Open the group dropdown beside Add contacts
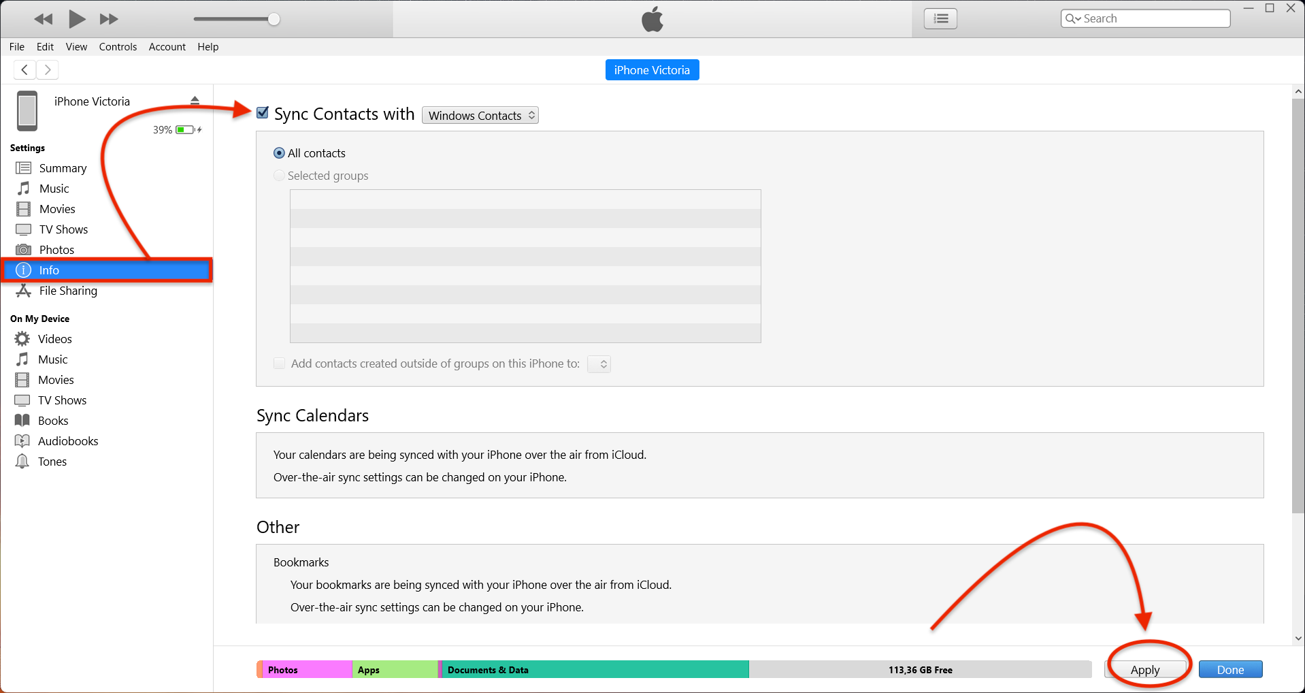The image size is (1305, 693). 599,364
